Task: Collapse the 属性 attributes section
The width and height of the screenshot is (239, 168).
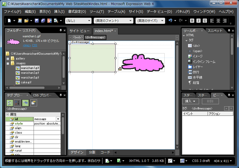Action: (7, 114)
